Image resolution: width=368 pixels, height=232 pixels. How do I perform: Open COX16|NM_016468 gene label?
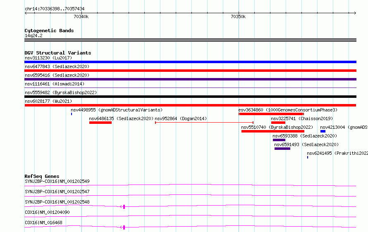pos(43,223)
